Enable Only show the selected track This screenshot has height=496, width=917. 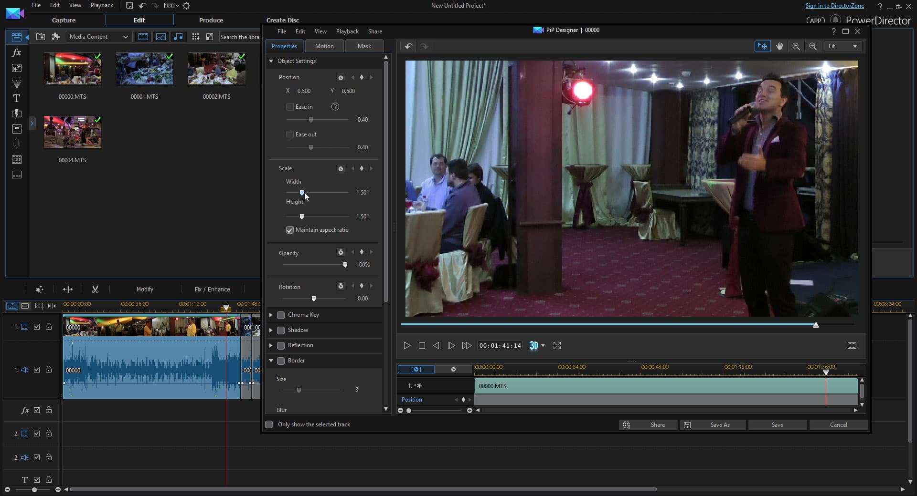coord(269,424)
